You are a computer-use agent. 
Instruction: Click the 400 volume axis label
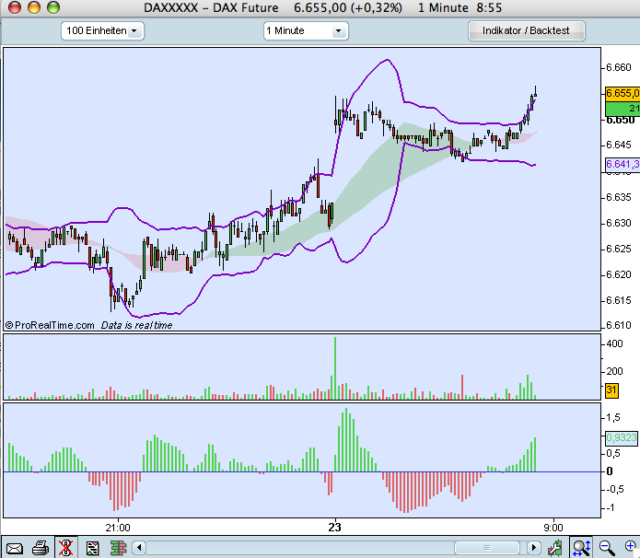click(x=615, y=343)
